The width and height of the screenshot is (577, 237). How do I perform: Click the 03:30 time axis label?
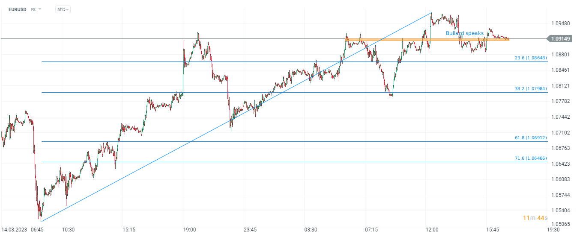pos(311,230)
